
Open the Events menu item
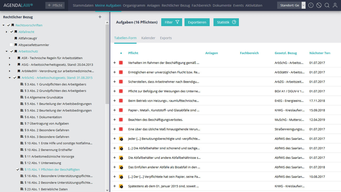pyautogui.click(x=238, y=5)
